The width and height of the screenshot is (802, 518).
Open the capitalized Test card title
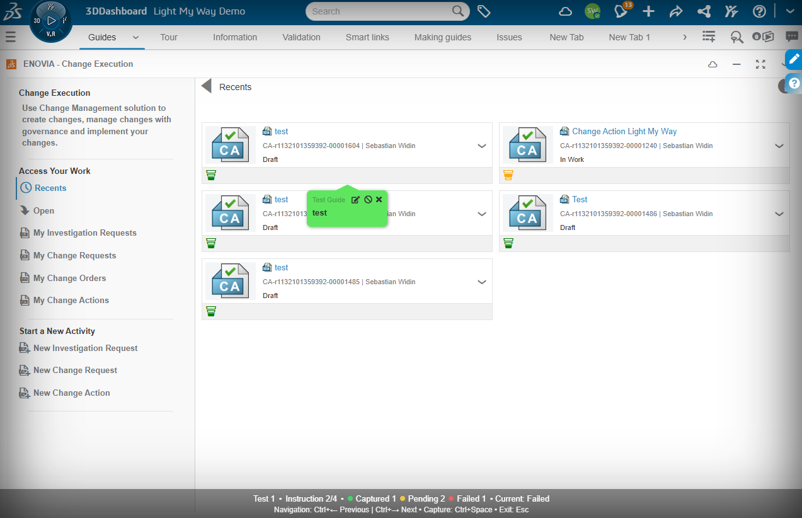pos(580,199)
